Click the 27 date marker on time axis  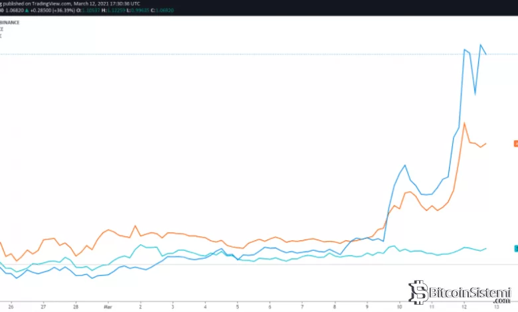pos(43,307)
